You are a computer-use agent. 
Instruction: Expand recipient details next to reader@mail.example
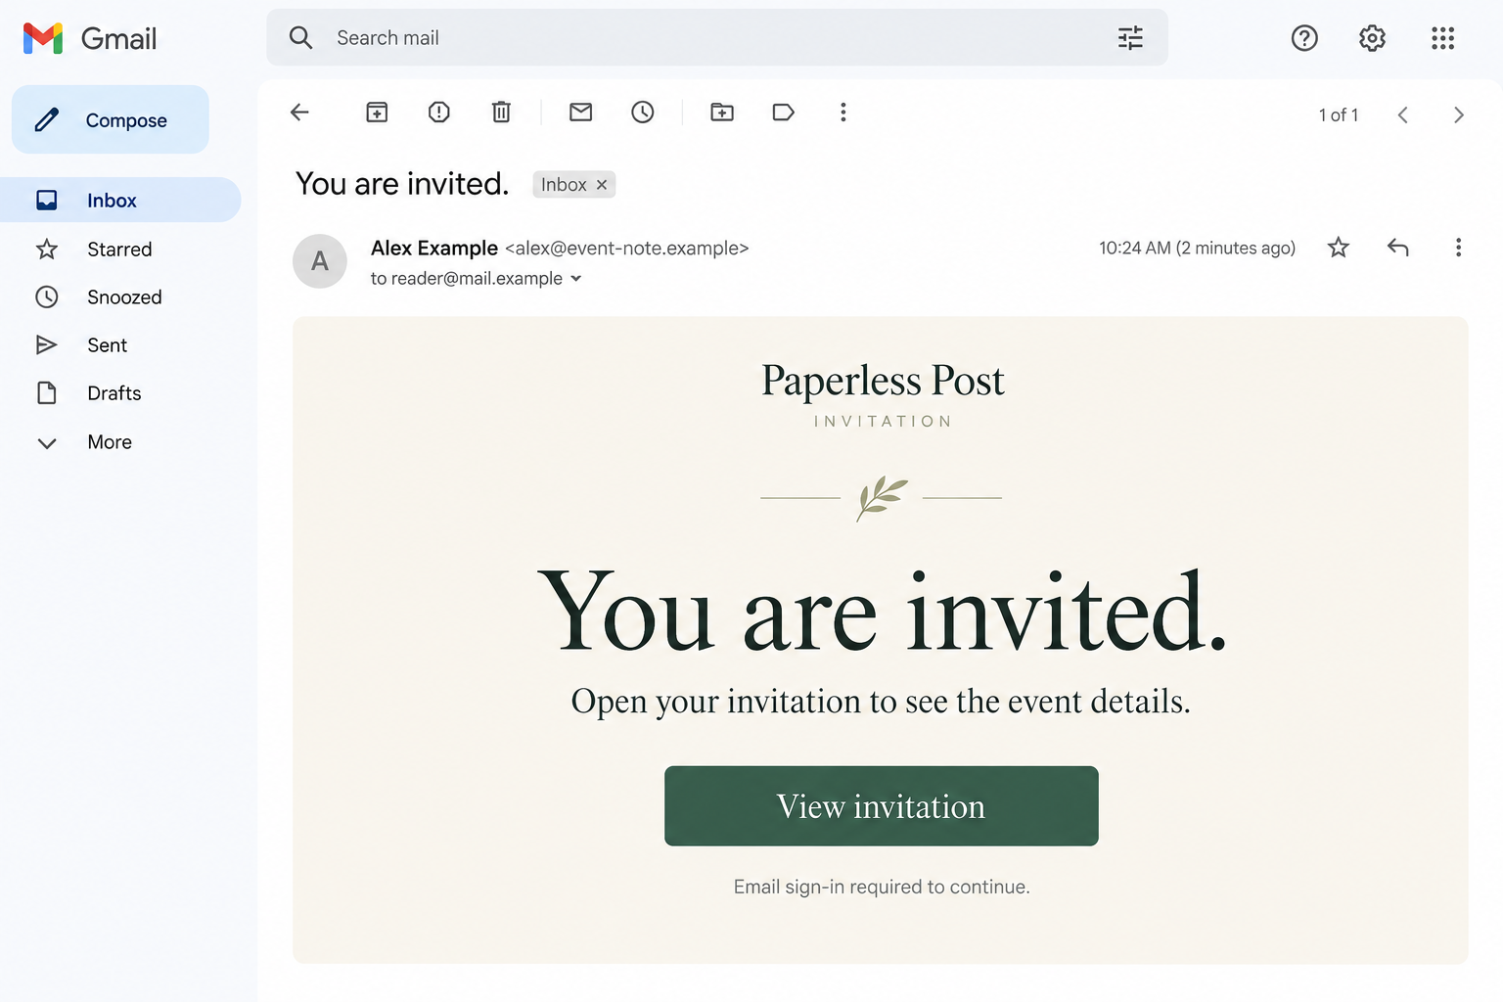coord(576,279)
